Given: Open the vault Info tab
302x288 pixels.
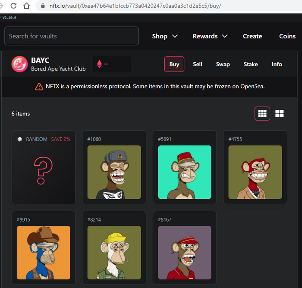Looking at the screenshot, I should tap(277, 64).
